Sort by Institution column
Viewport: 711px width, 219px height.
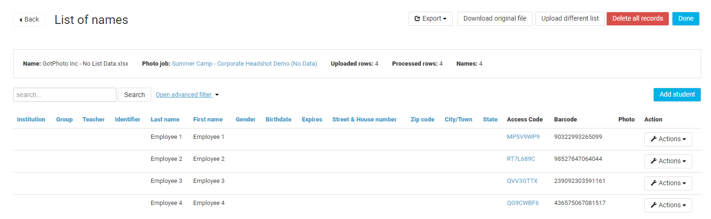point(31,120)
